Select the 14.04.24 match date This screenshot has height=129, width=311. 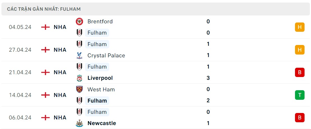[x=20, y=95]
